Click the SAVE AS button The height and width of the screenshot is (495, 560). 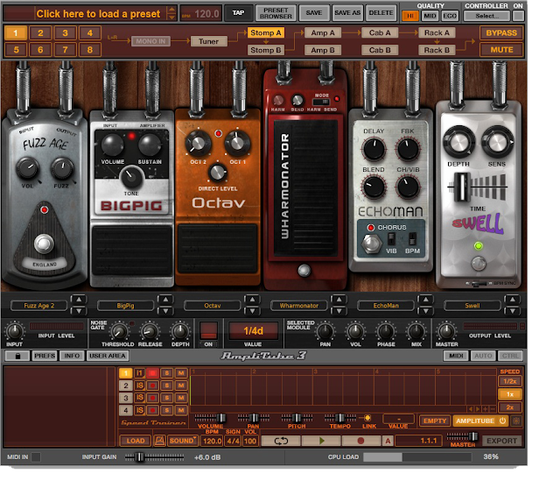click(x=347, y=13)
